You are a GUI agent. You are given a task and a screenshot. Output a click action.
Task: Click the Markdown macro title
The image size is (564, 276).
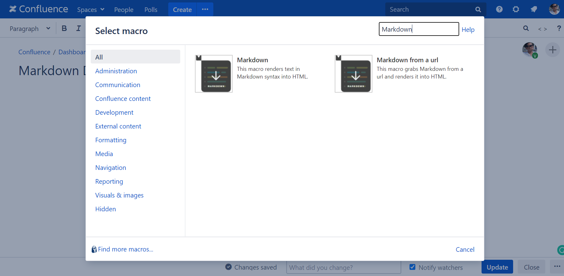tap(253, 60)
